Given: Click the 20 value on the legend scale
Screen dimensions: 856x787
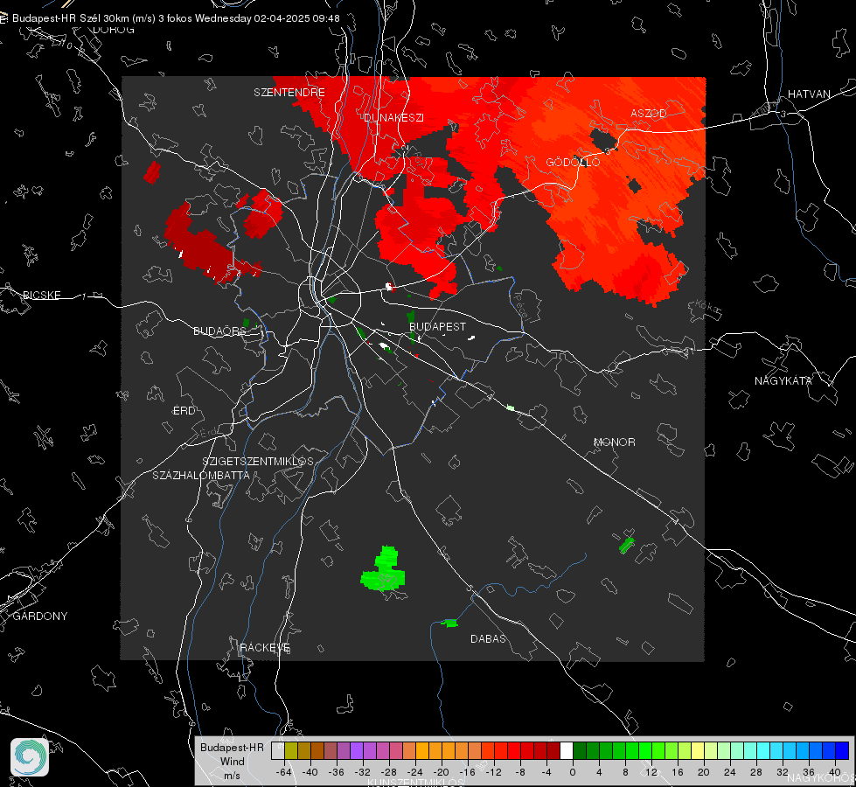Looking at the screenshot, I should point(704,772).
